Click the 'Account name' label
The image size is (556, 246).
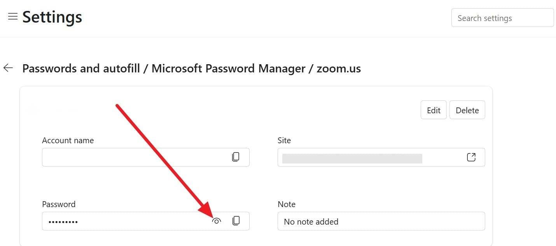tap(68, 141)
